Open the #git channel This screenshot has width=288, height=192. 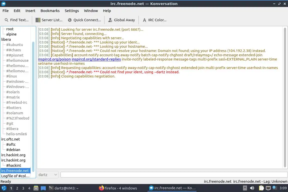pos(10,123)
